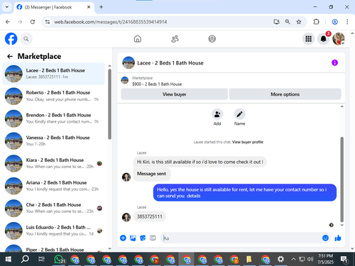Screen dimensions: 355x266
Task: Open Chrome profile icon
Action: [334, 22]
